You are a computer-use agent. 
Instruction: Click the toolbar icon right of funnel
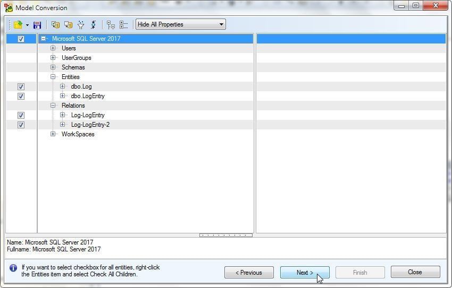coord(94,25)
